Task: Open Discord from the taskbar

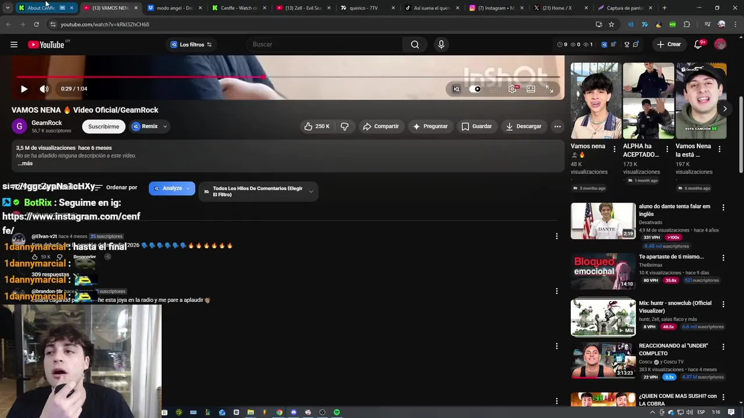Action: [294, 412]
